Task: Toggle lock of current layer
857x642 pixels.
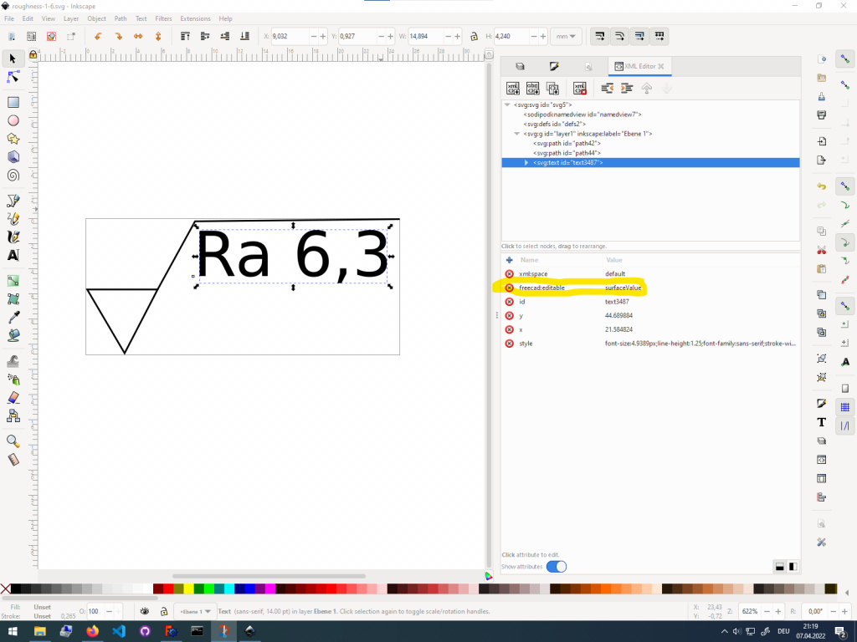Action: 163,611
